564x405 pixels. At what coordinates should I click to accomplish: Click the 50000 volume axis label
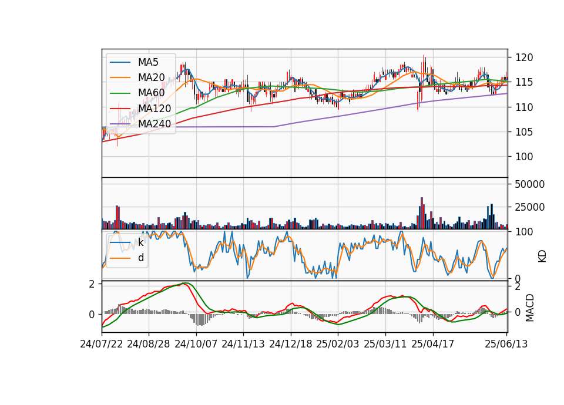point(530,184)
